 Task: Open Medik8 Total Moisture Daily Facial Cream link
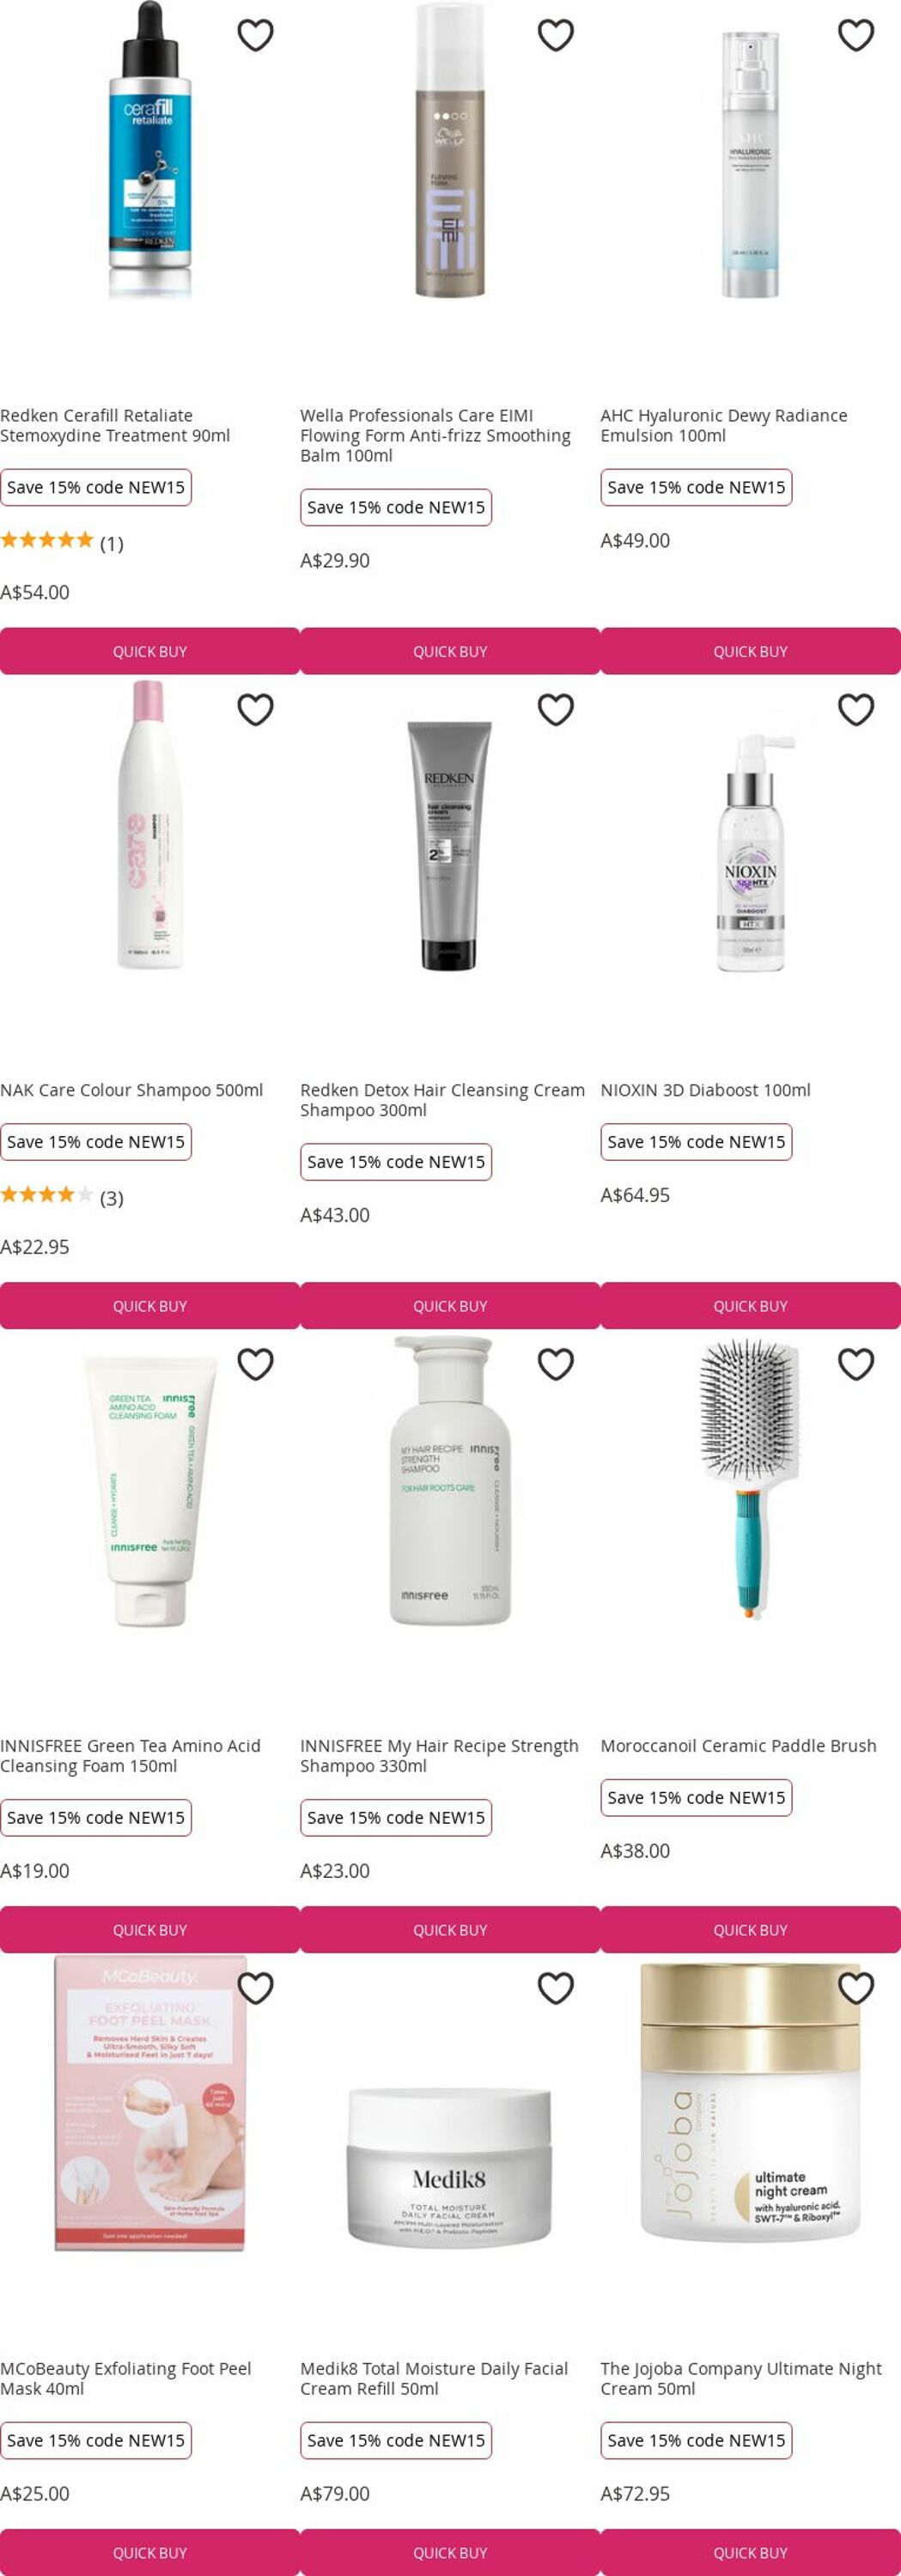pos(434,2378)
